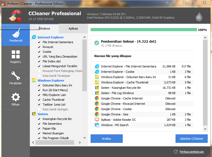
Task: Toggle Papan Klip checkbox
Action: [39, 128]
